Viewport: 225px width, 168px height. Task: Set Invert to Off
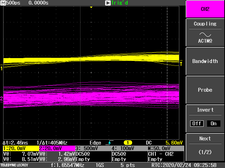tap(197, 124)
